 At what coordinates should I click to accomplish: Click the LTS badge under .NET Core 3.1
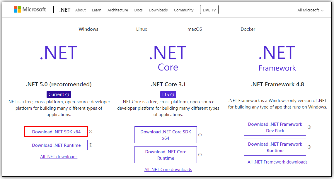[x=168, y=94]
